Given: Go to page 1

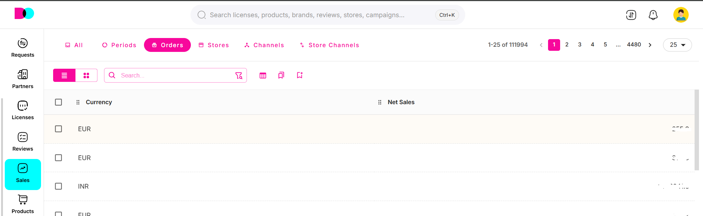Looking at the screenshot, I should (554, 45).
